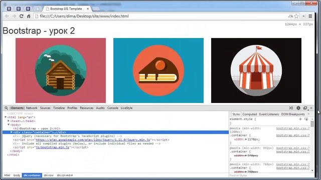Switch to the first pinned B tab
The width and height of the screenshot is (321, 180).
[9, 8]
